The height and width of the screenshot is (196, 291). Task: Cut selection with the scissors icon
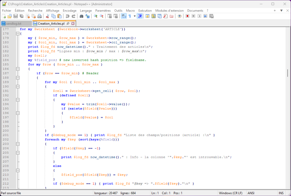(x=47, y=16)
